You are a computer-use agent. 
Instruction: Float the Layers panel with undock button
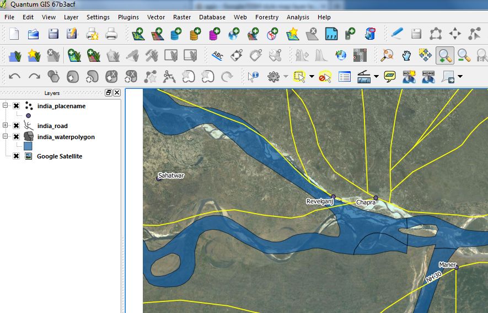pos(109,93)
